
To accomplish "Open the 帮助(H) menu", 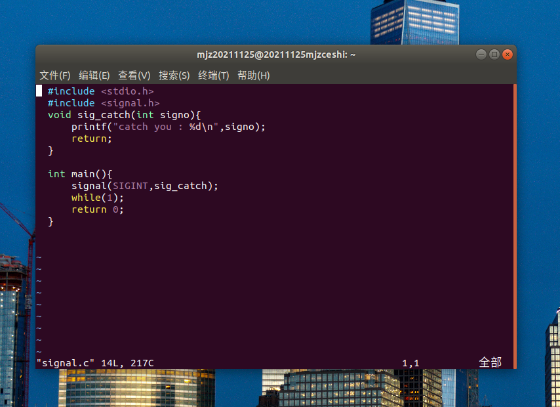I will point(254,75).
